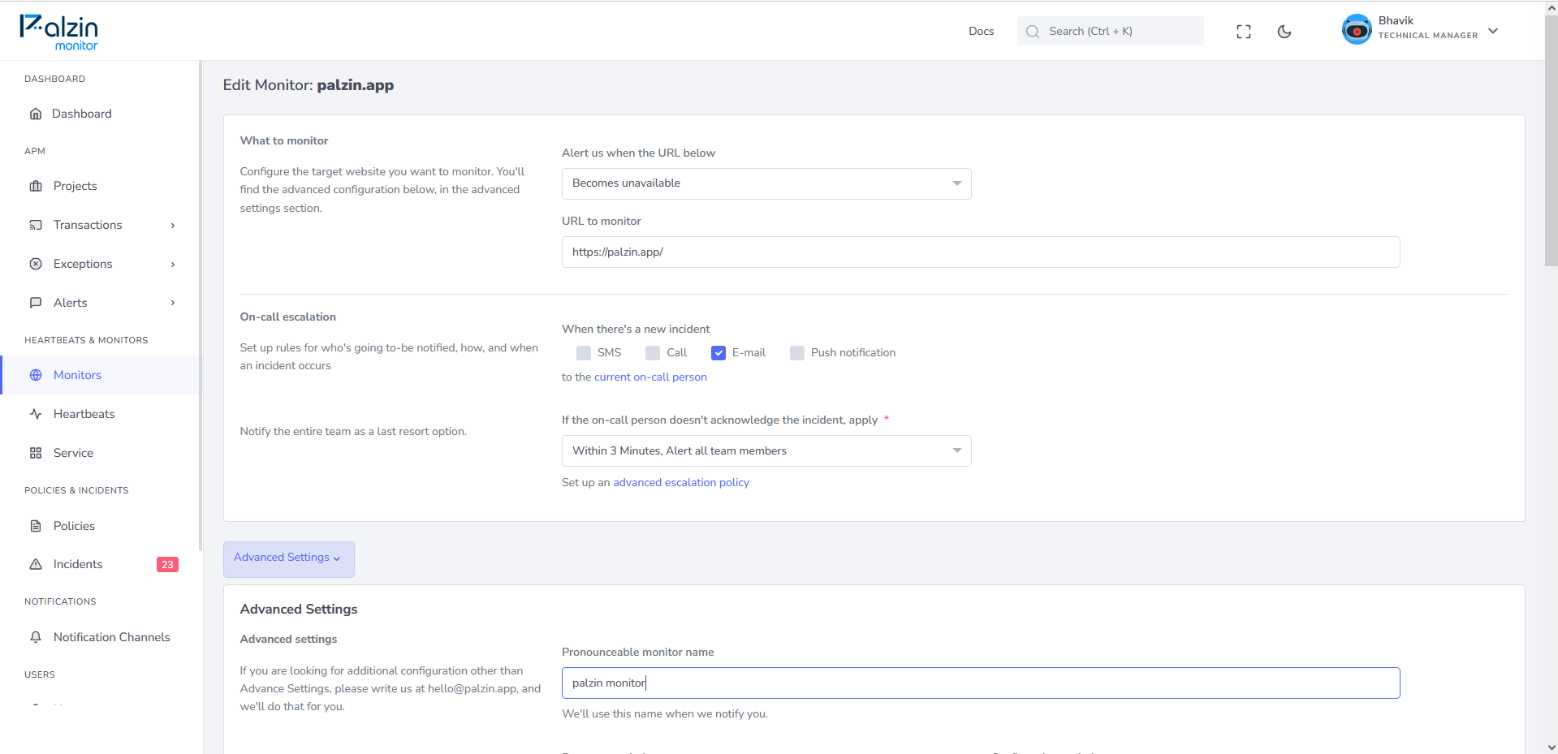The height and width of the screenshot is (754, 1558).
Task: Click the Heartbeats pulse icon
Action: (36, 414)
